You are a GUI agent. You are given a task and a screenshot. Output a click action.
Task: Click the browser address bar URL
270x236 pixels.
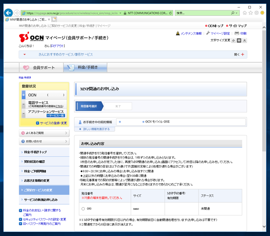72,13
